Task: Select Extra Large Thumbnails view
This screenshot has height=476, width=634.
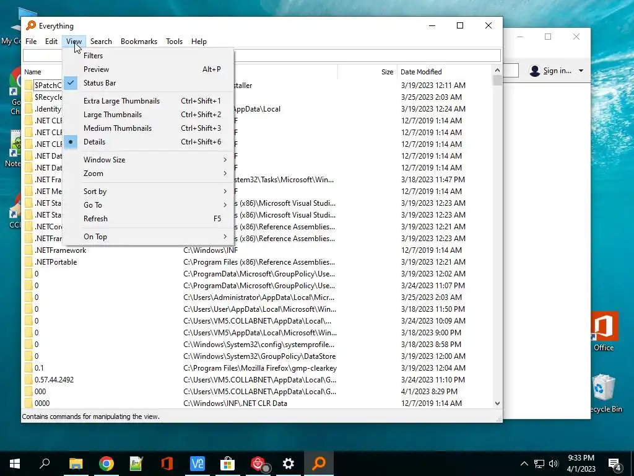Action: click(148, 101)
